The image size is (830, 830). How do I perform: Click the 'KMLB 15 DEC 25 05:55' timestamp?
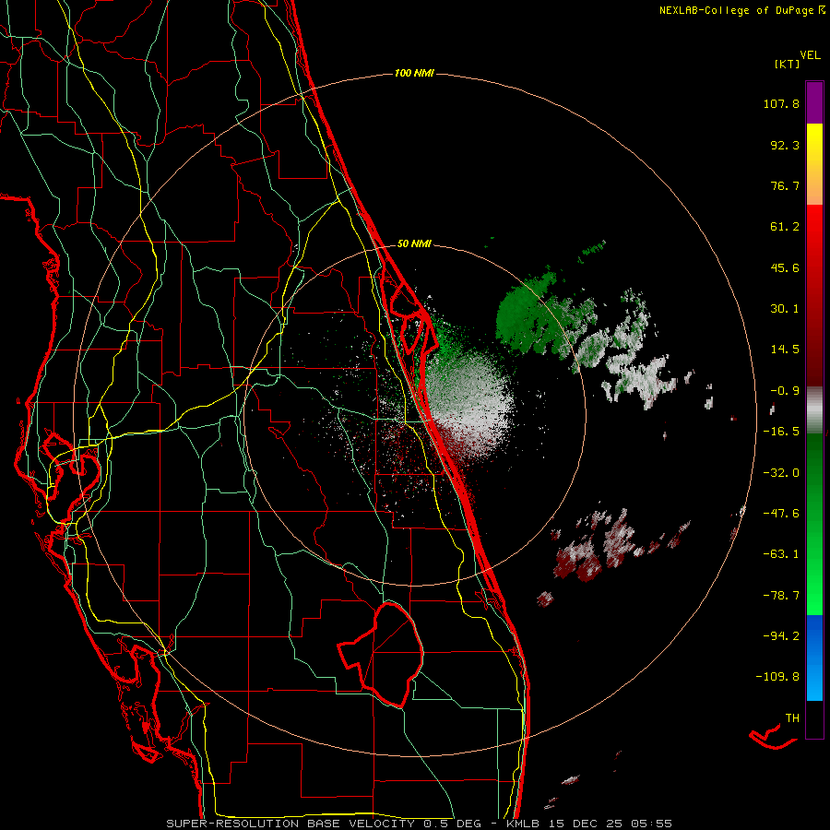[589, 824]
